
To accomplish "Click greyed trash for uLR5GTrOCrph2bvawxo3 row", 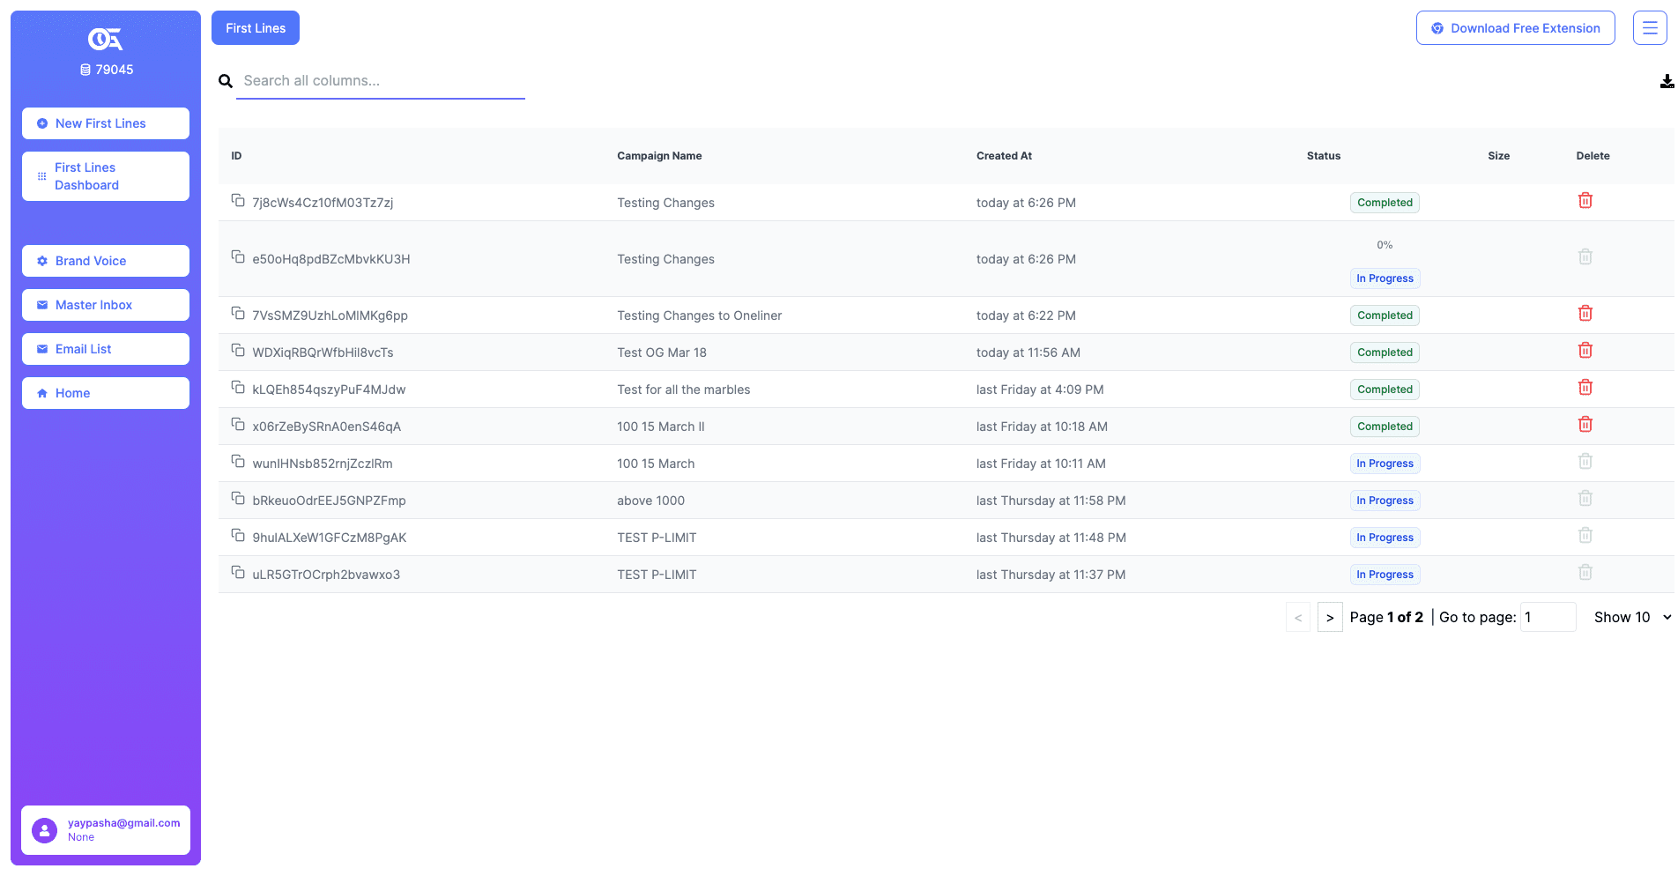I will [1585, 572].
